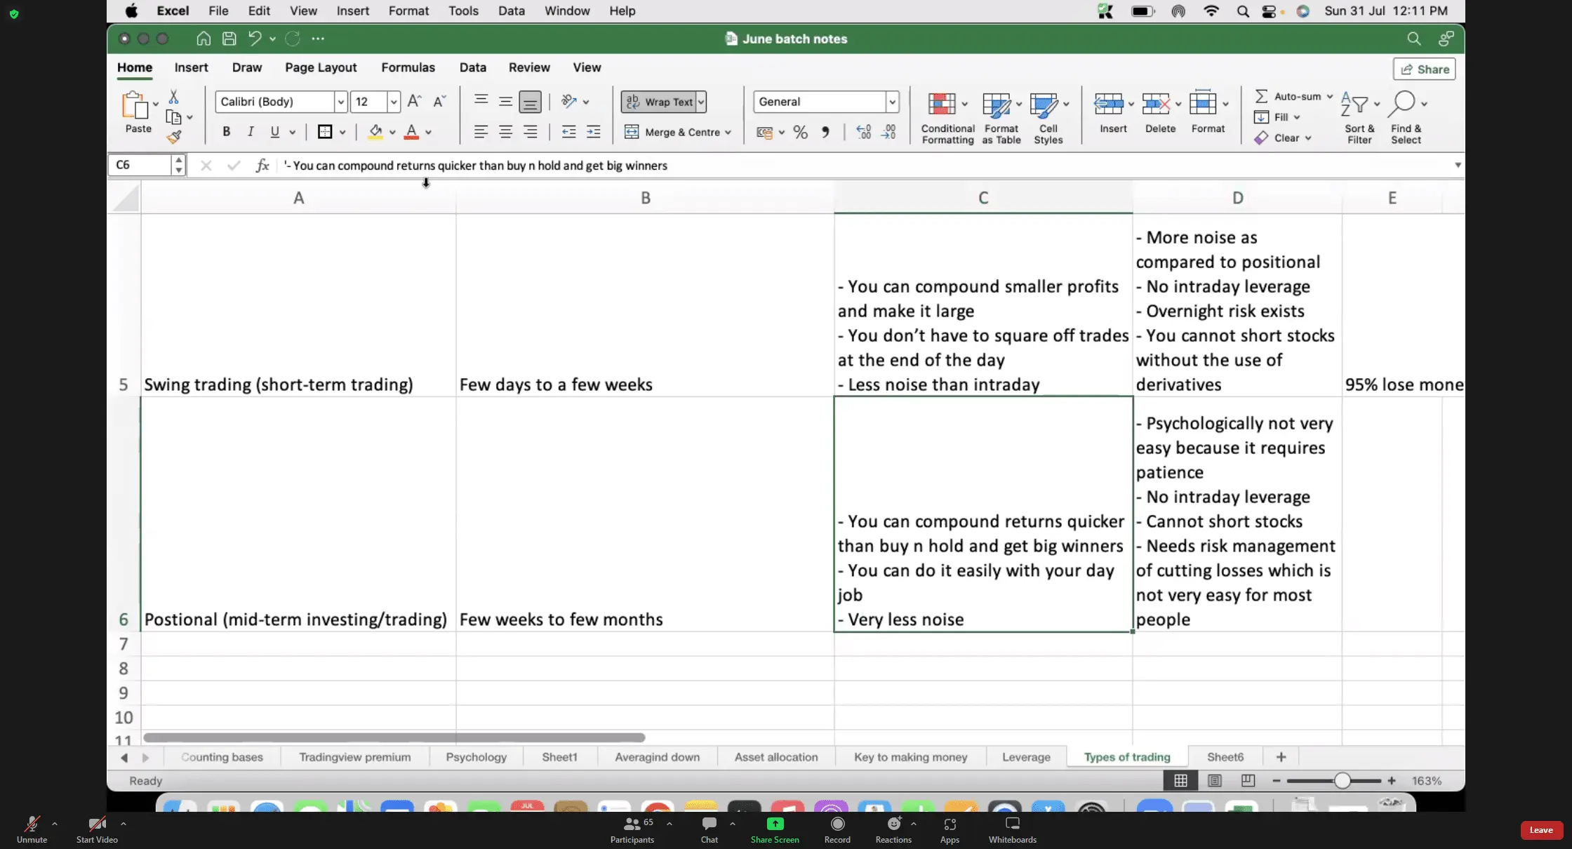The width and height of the screenshot is (1572, 849).
Task: Click the Format Painter brush icon
Action: pos(174,137)
